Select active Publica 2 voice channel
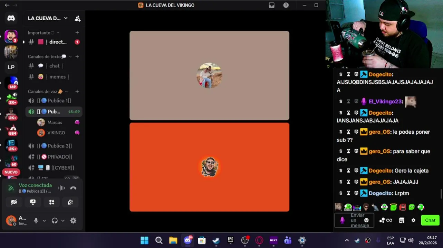Viewport: 443px width, 248px height. [x=54, y=112]
